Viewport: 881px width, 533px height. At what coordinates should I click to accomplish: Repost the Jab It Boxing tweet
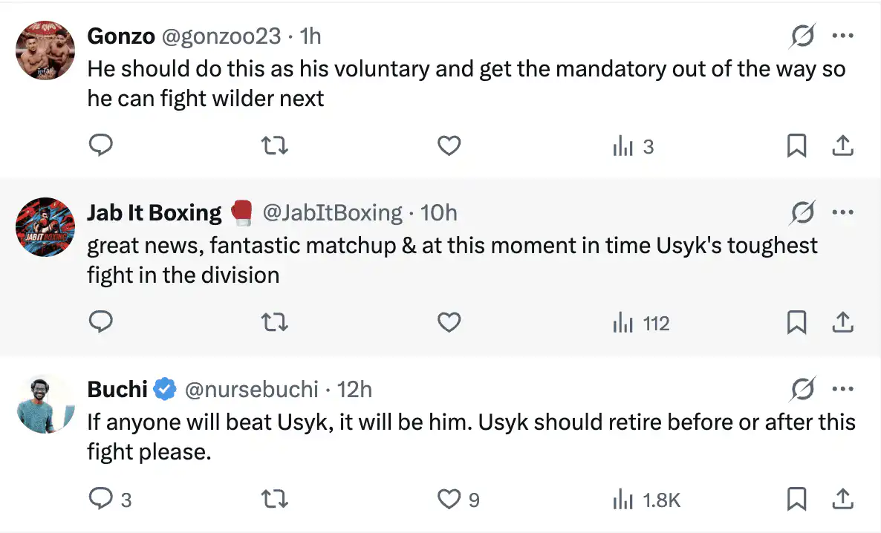point(276,323)
